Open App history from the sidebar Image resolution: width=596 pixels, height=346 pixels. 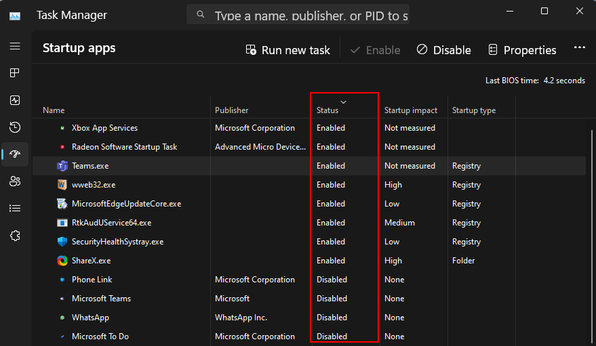coord(15,127)
